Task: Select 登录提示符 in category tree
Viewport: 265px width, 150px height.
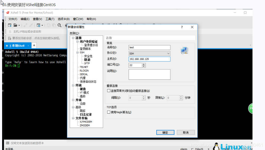Action: click(91, 45)
